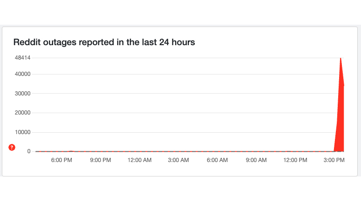This screenshot has height=203, width=361.
Task: Select the 48414 y-axis label
Action: pos(22,58)
